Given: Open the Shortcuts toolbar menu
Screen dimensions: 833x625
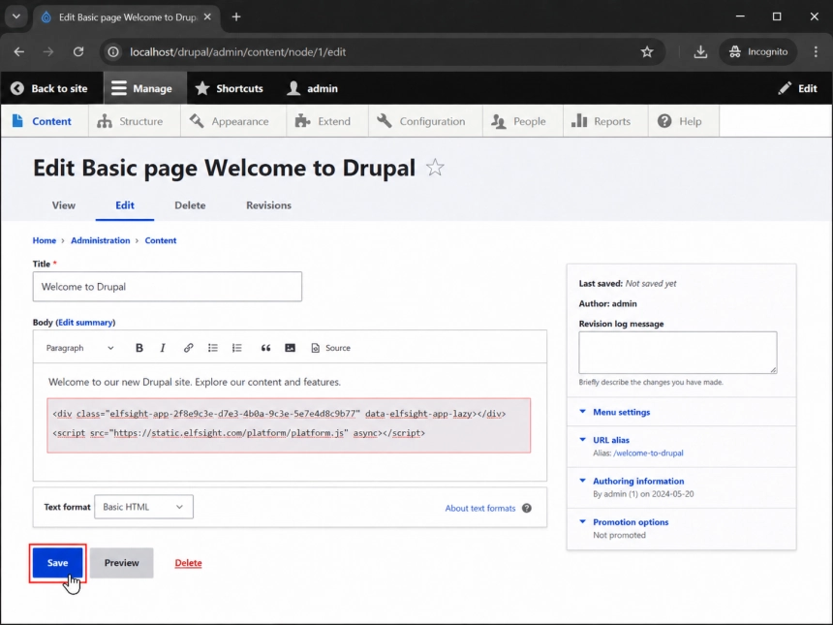Looking at the screenshot, I should coord(229,88).
